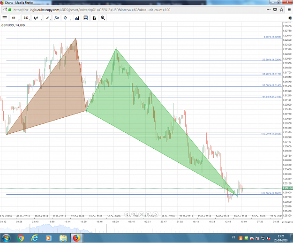The width and height of the screenshot is (293, 243).
Task: Open Internet Explorer from taskbar
Action: [35, 238]
